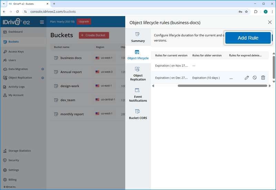Go to Access Keys in sidebar
Image resolution: width=276 pixels, height=190 pixels.
point(16,52)
